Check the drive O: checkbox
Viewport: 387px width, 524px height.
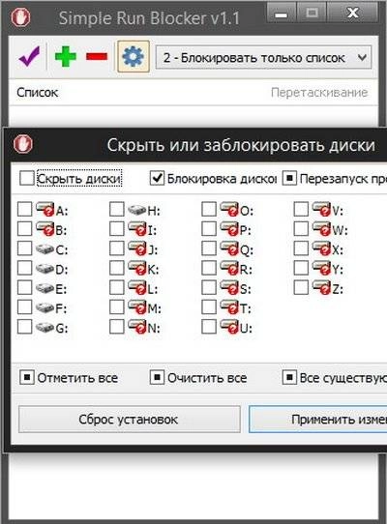point(209,209)
